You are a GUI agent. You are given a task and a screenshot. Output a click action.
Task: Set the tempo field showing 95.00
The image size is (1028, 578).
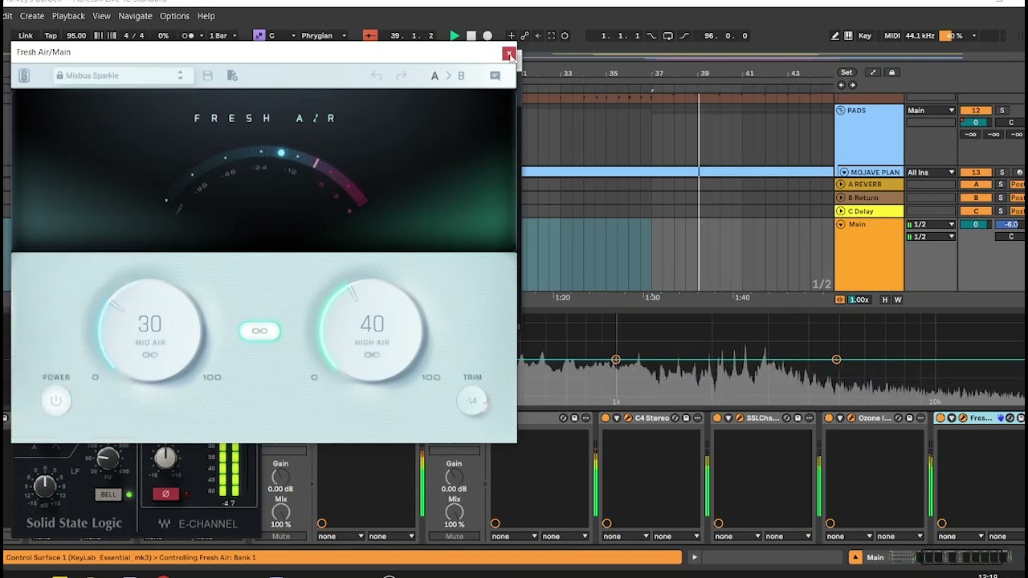click(x=76, y=35)
